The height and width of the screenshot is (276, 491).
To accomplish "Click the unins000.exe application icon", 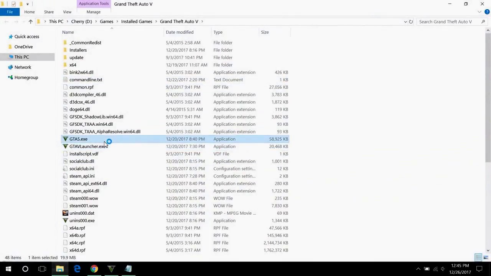I will click(x=65, y=220).
